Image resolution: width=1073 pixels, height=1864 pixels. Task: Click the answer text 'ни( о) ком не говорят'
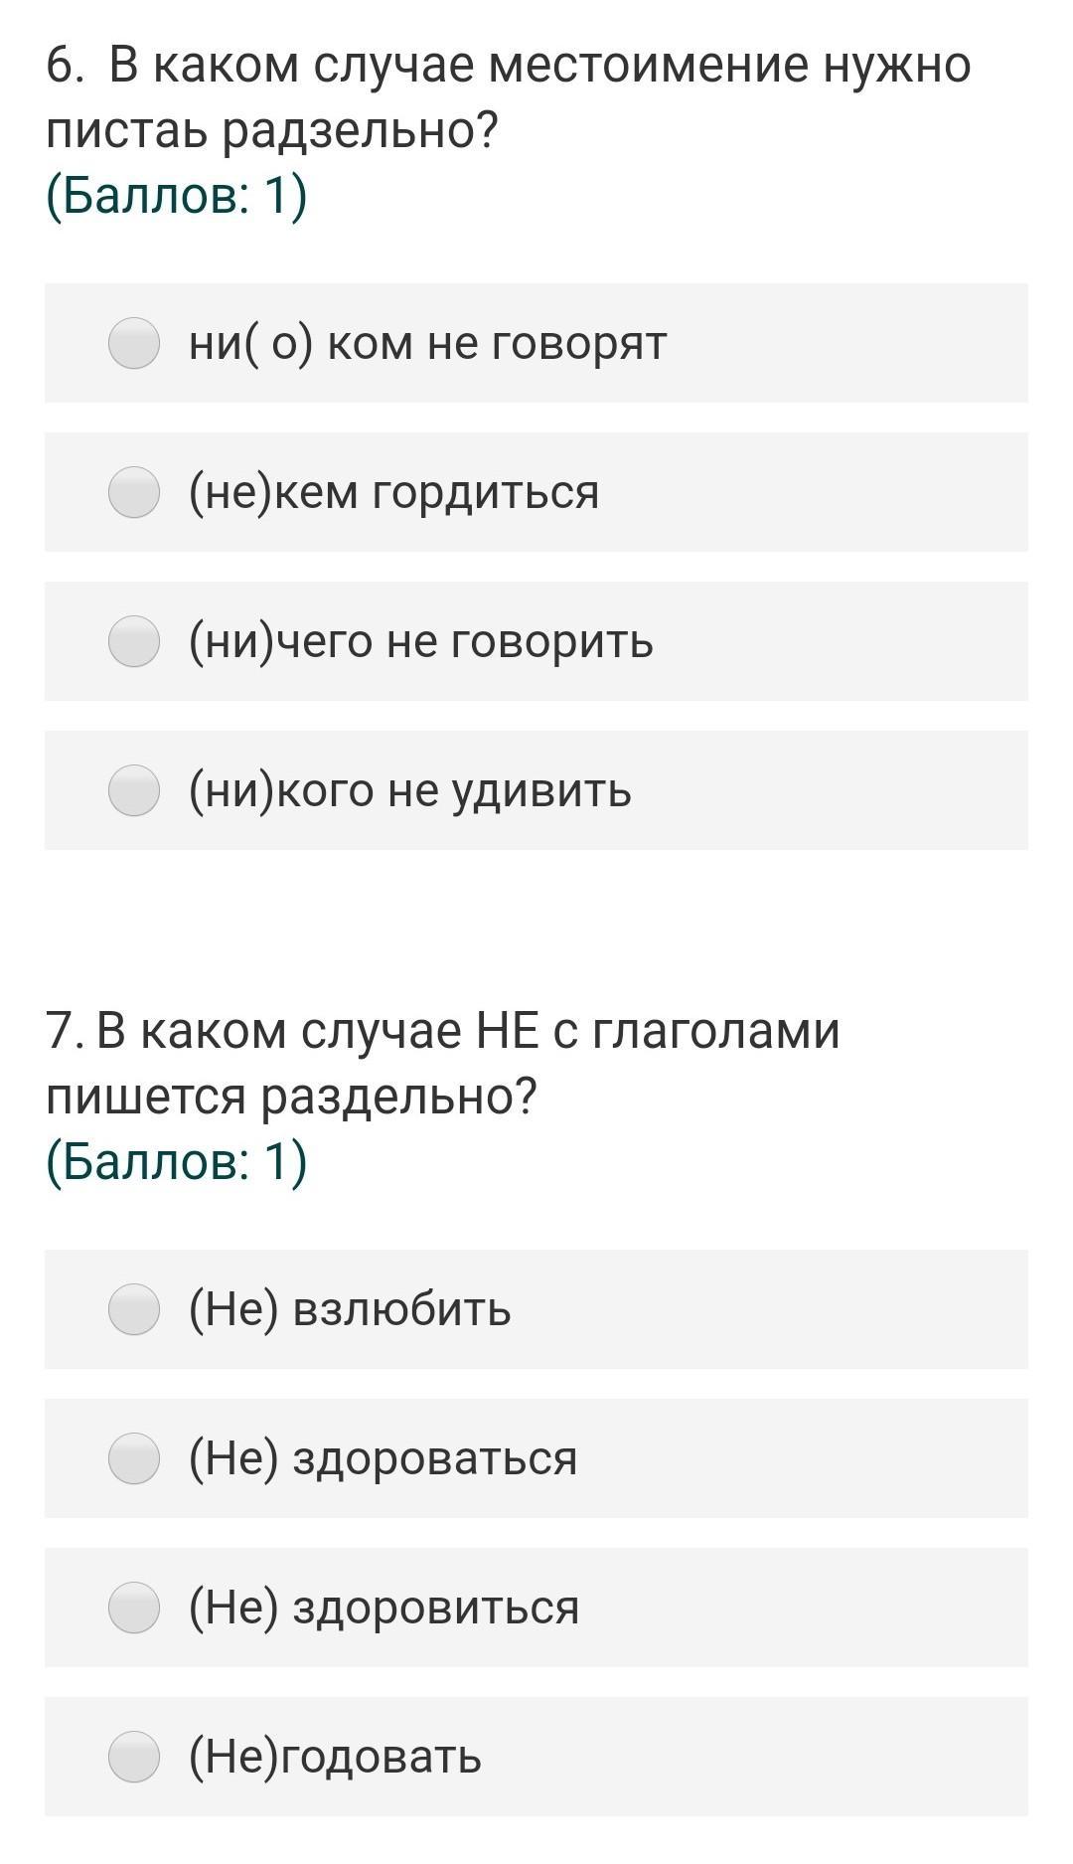point(427,343)
